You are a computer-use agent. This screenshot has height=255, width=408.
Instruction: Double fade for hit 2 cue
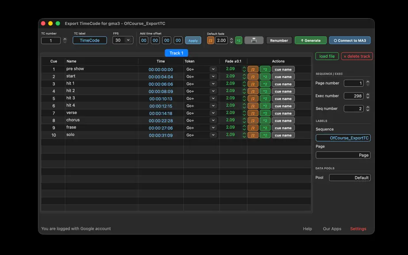pos(265,91)
